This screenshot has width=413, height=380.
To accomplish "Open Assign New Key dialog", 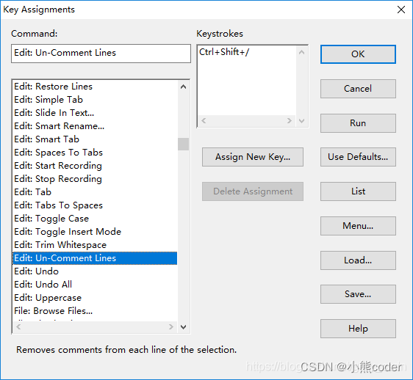I will click(x=253, y=157).
